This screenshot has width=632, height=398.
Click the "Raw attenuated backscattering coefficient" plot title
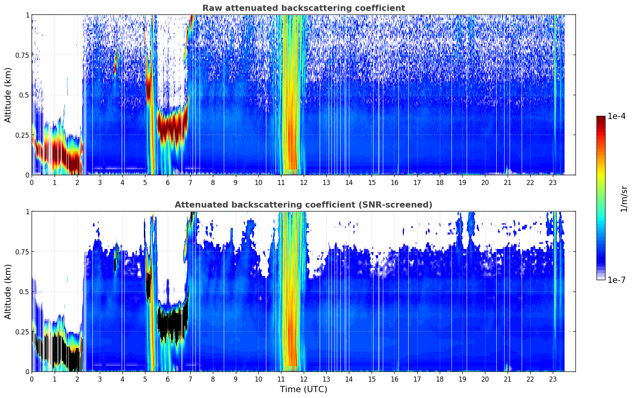point(303,8)
